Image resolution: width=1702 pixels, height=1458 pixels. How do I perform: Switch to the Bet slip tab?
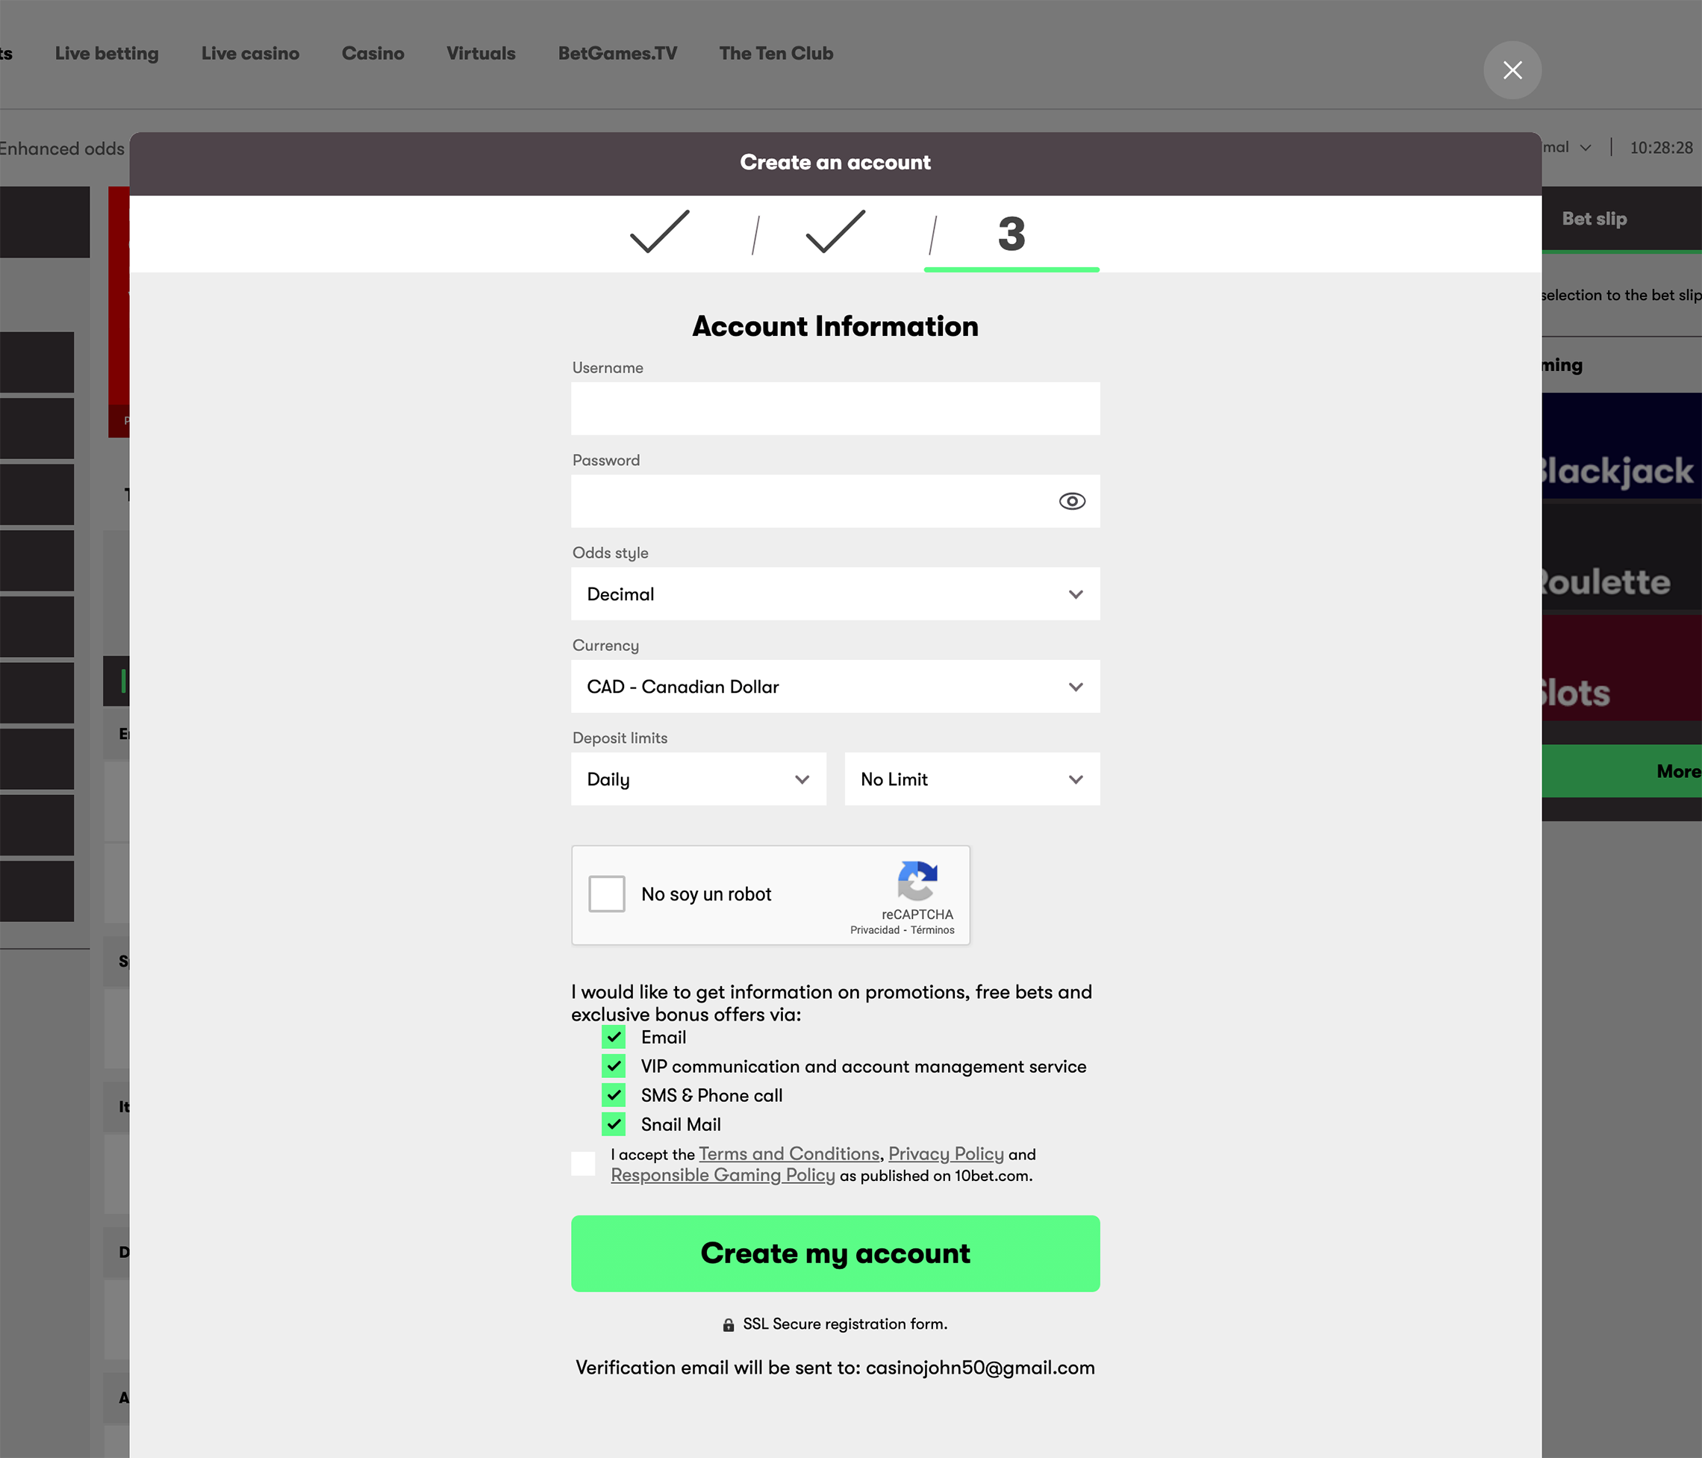(1595, 219)
